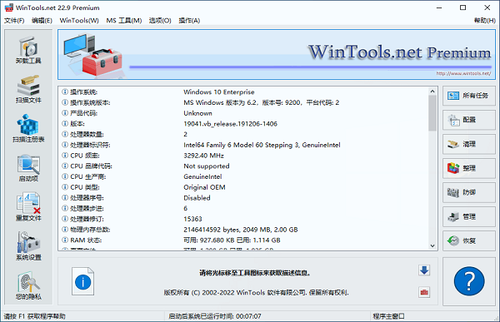500x322 pixels.
Task: Open the 扫描注册表 registry scan tool
Action: [x=28, y=128]
